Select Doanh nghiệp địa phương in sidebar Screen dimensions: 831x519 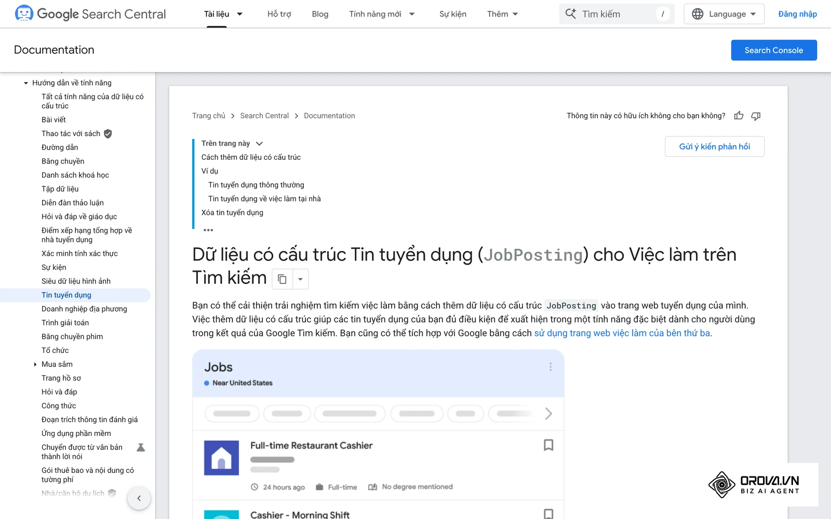click(84, 309)
